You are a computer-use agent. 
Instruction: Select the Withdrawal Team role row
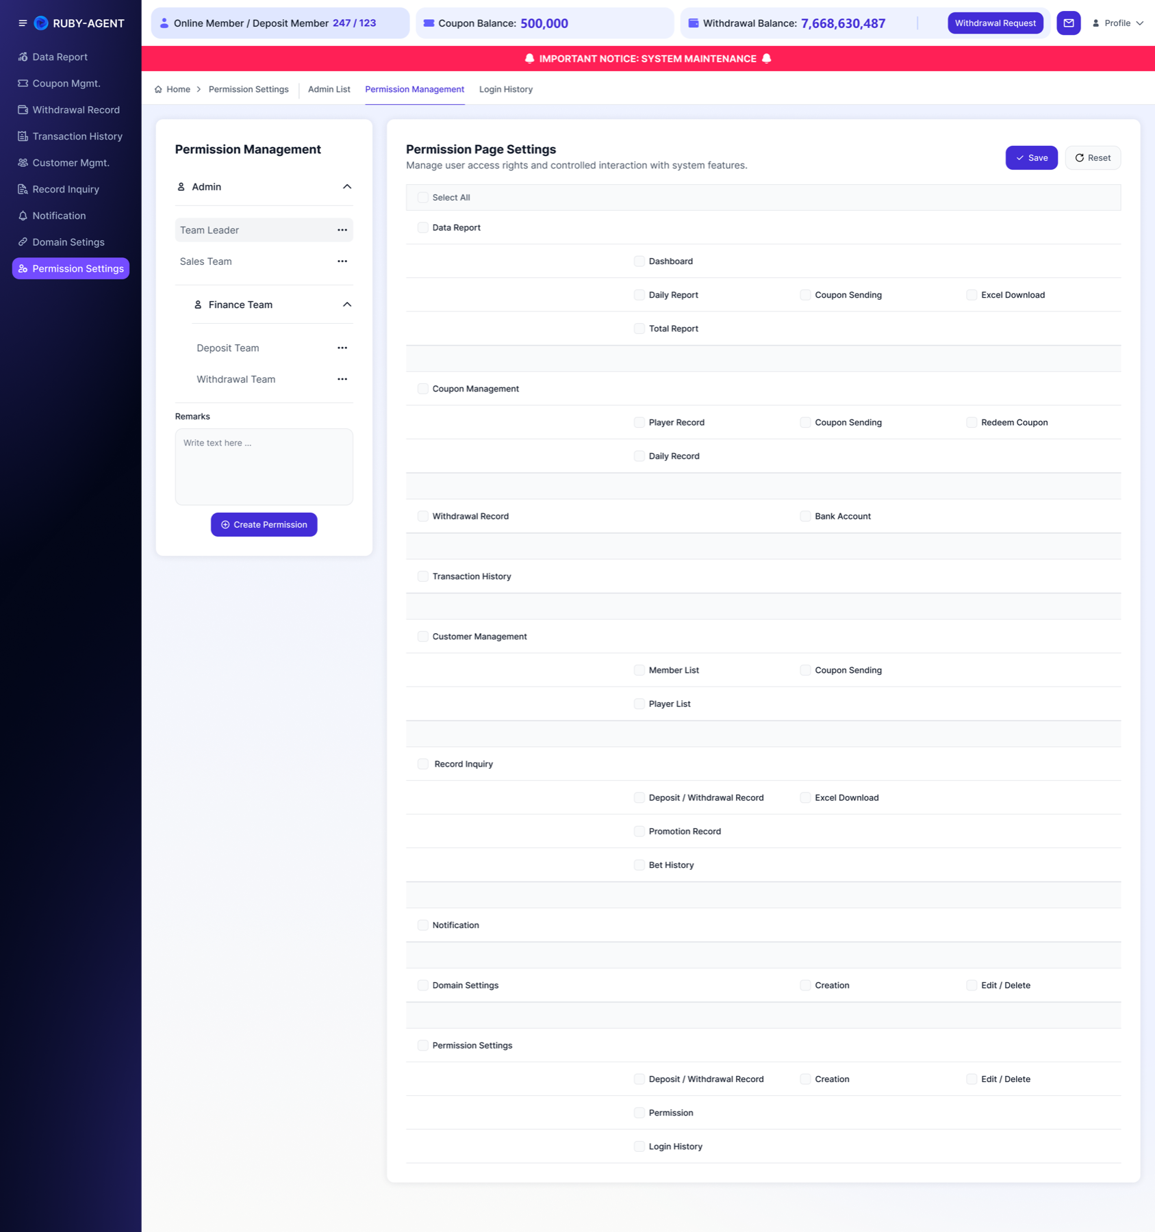[x=272, y=379]
